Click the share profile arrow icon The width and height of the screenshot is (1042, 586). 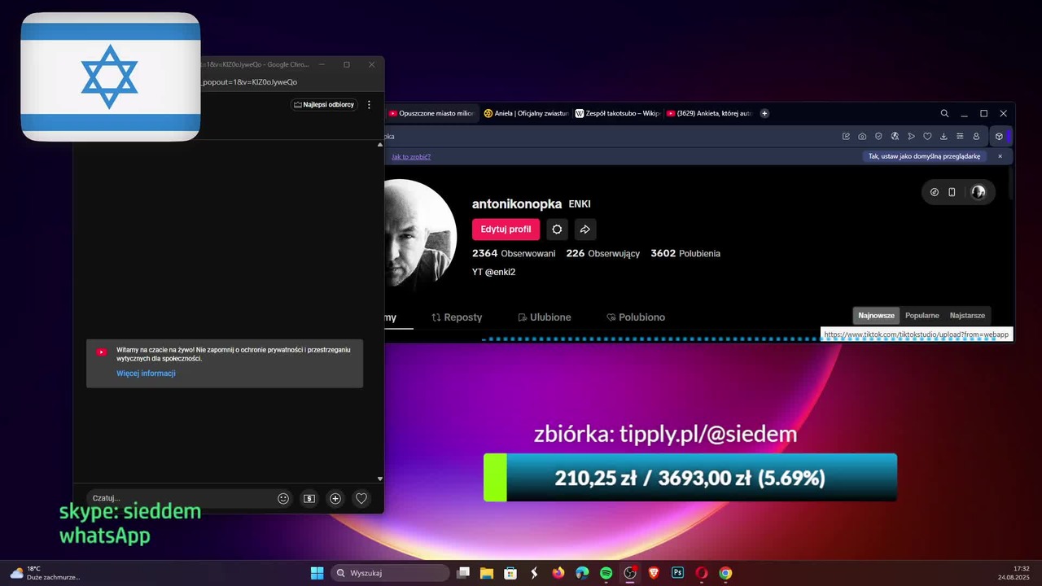[584, 230]
